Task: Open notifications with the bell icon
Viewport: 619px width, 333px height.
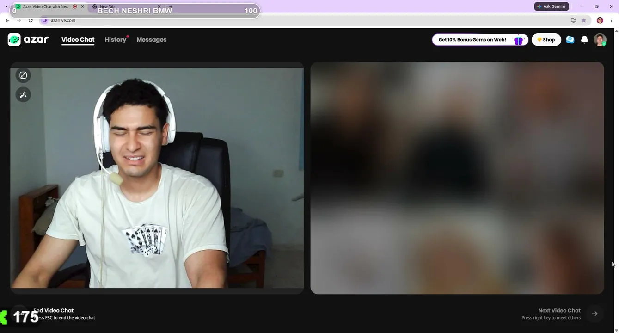Action: click(x=584, y=40)
